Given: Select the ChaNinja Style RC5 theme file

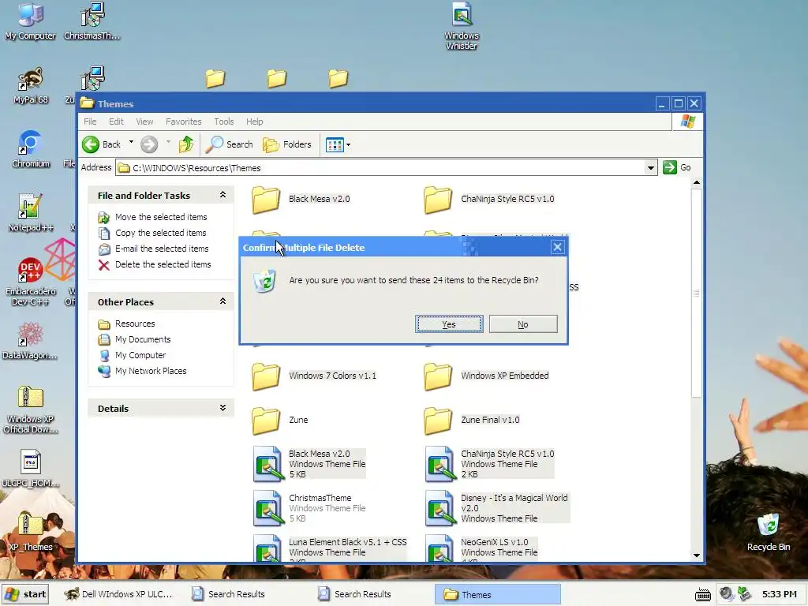Looking at the screenshot, I should click(489, 464).
